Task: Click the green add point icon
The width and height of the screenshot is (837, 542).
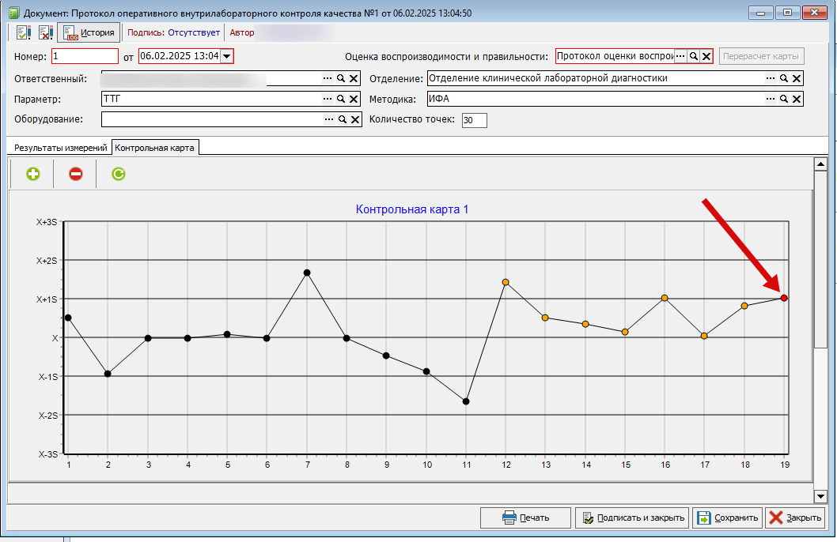Action: tap(33, 174)
